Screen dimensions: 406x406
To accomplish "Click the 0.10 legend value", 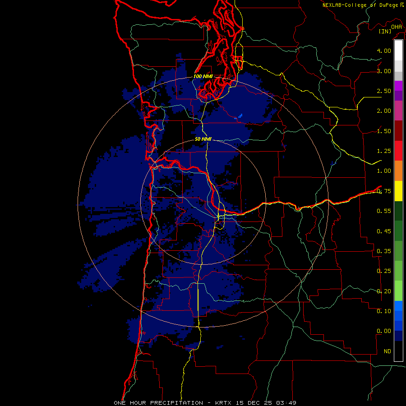I will point(384,311).
